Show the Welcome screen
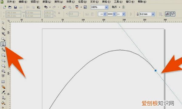 click(85, 7)
